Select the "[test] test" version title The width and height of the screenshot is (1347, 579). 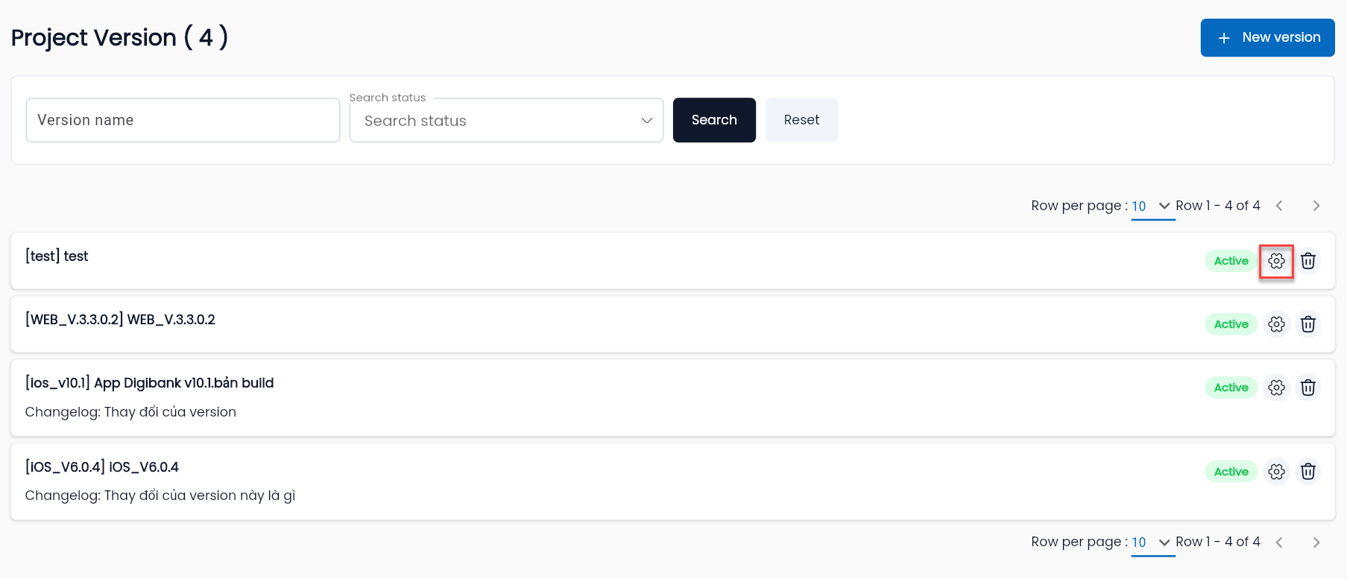tap(57, 256)
